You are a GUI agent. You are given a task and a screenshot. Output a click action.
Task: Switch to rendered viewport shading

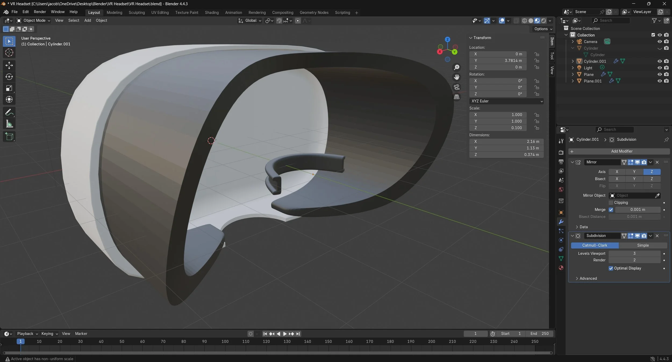click(x=544, y=21)
